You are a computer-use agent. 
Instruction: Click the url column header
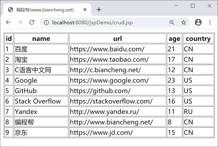(117, 38)
